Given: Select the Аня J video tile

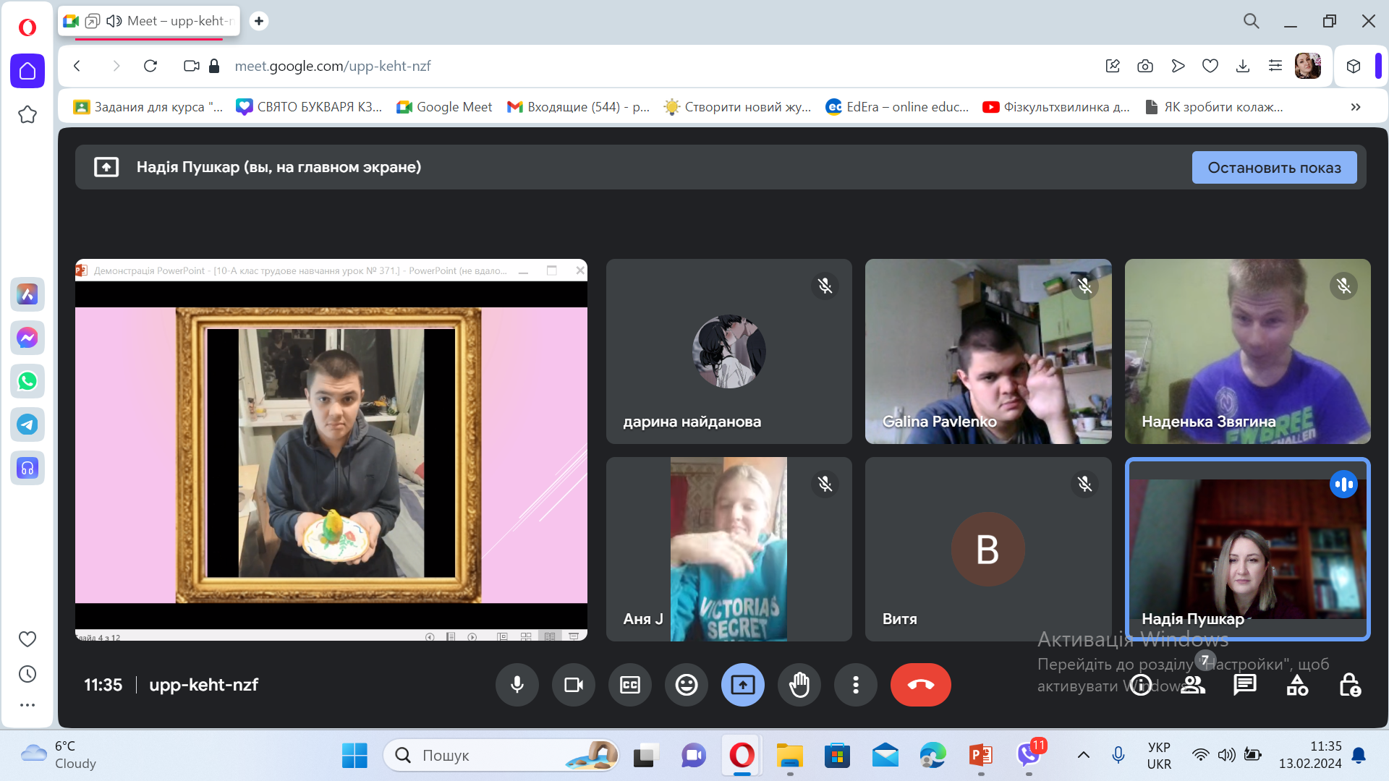Looking at the screenshot, I should click(x=729, y=549).
